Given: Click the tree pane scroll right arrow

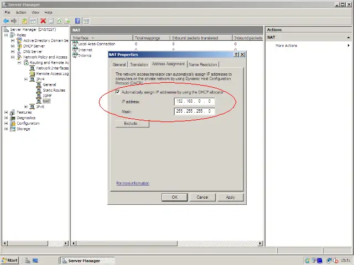Looking at the screenshot, I should [x=66, y=243].
